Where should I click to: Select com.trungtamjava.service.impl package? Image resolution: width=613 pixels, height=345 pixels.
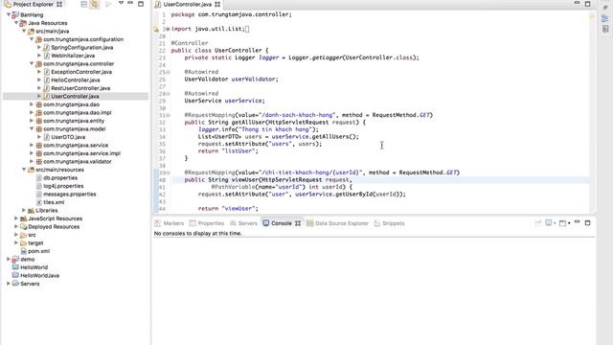click(81, 153)
